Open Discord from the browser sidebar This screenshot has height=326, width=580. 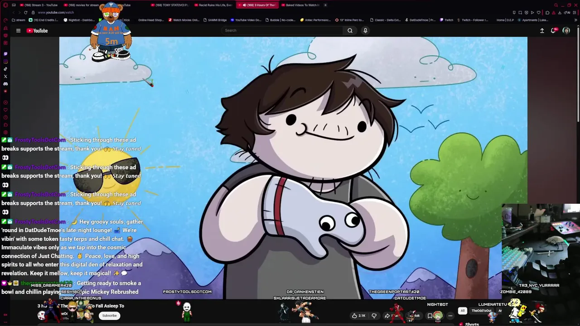point(5,84)
